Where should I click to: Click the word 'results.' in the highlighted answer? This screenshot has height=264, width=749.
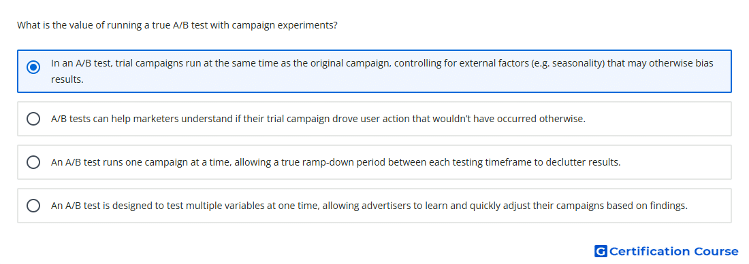pyautogui.click(x=67, y=79)
